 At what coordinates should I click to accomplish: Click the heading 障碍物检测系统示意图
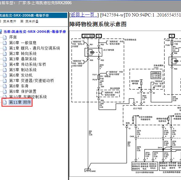coord(98,24)
